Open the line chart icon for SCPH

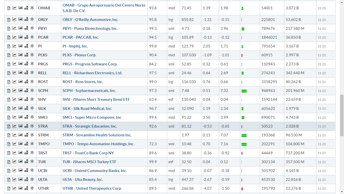pos(14,90)
